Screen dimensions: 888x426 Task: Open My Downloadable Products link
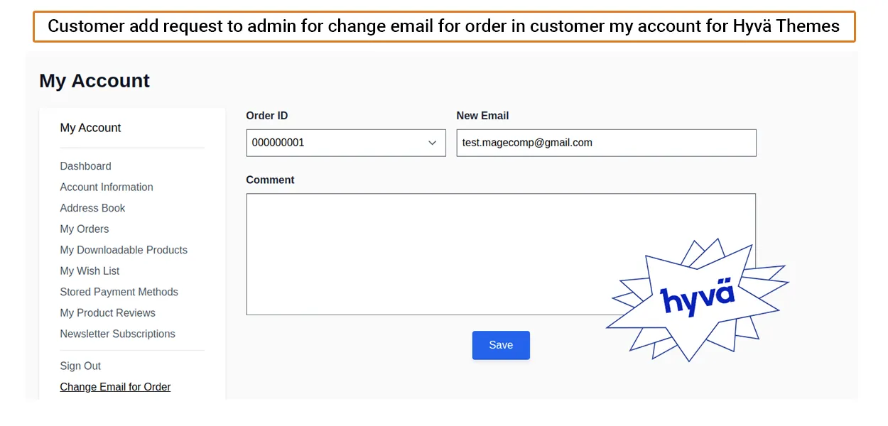124,250
